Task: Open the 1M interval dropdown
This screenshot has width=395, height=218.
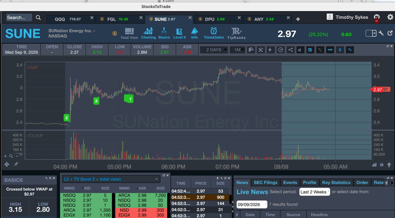Action: 237,50
